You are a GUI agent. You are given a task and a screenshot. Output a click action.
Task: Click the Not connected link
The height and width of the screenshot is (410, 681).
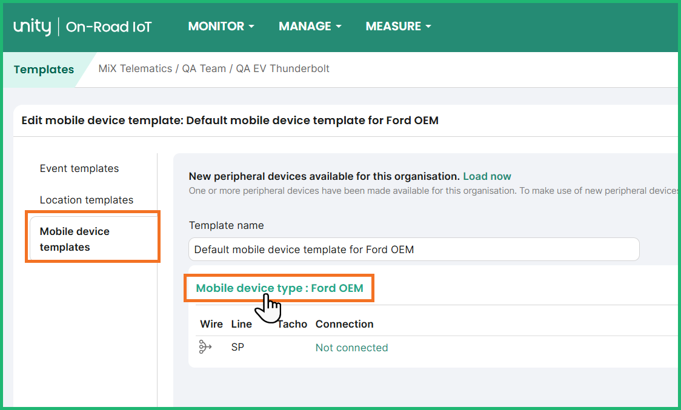click(x=351, y=347)
